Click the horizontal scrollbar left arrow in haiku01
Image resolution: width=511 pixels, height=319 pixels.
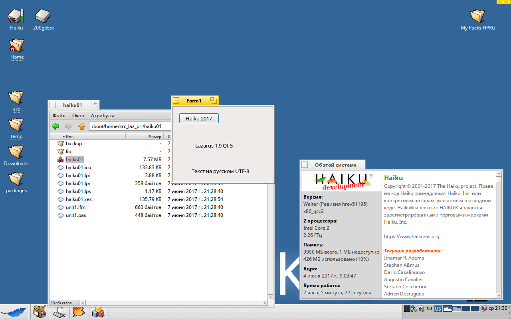coord(83,303)
